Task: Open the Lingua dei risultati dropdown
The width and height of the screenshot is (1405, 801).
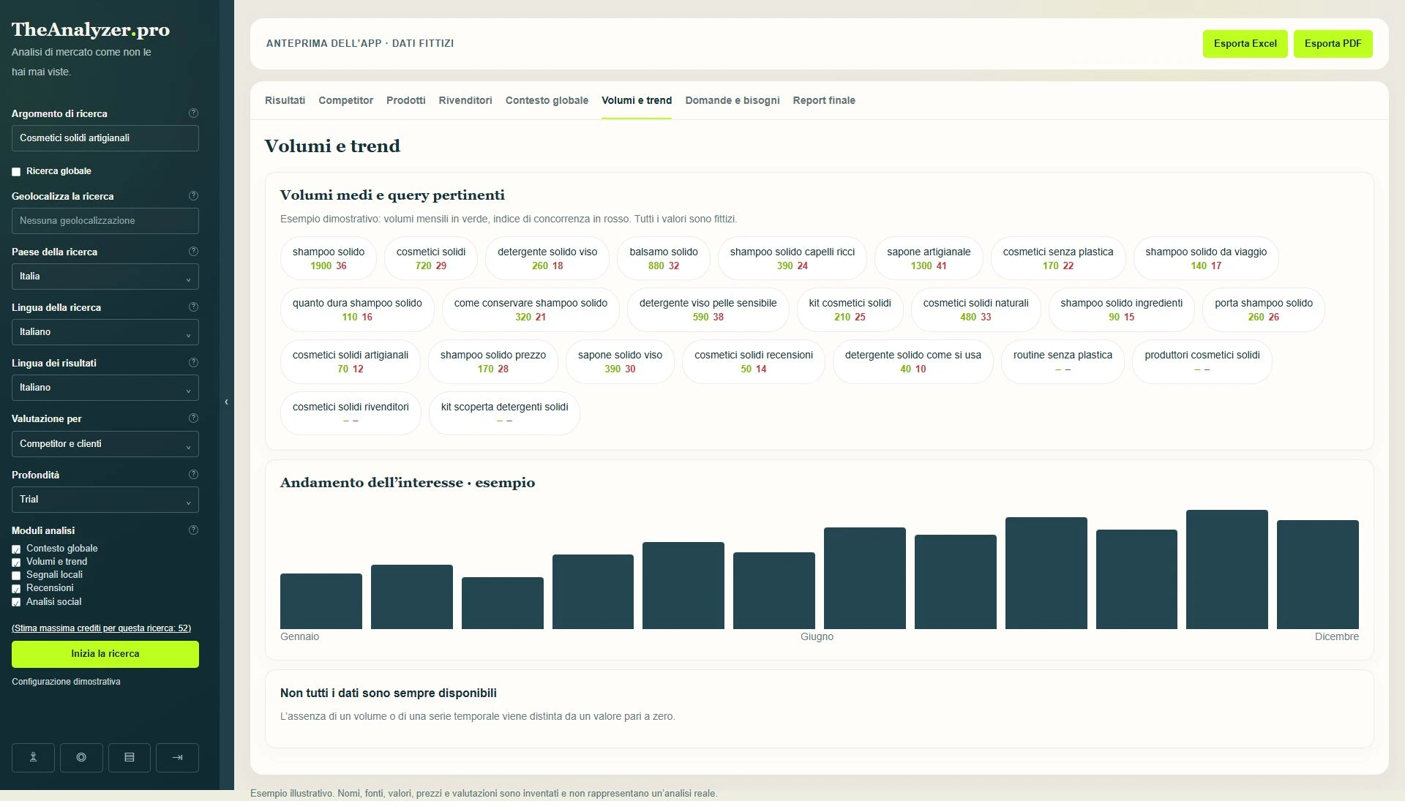Action: click(x=105, y=388)
